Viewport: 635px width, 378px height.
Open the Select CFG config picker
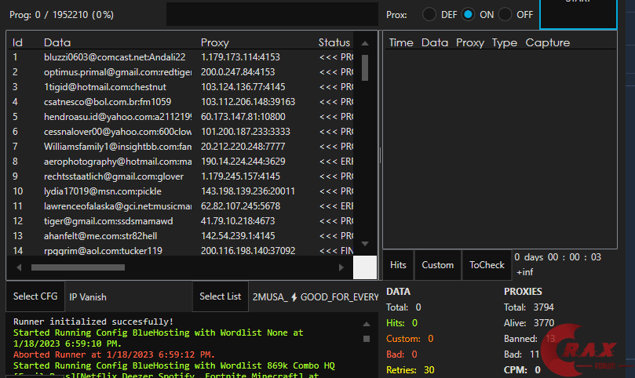[x=35, y=296]
